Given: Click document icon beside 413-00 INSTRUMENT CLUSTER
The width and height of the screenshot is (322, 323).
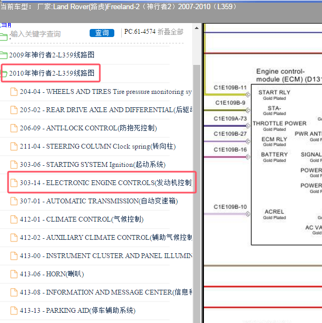Looking at the screenshot, I should click(14, 256).
